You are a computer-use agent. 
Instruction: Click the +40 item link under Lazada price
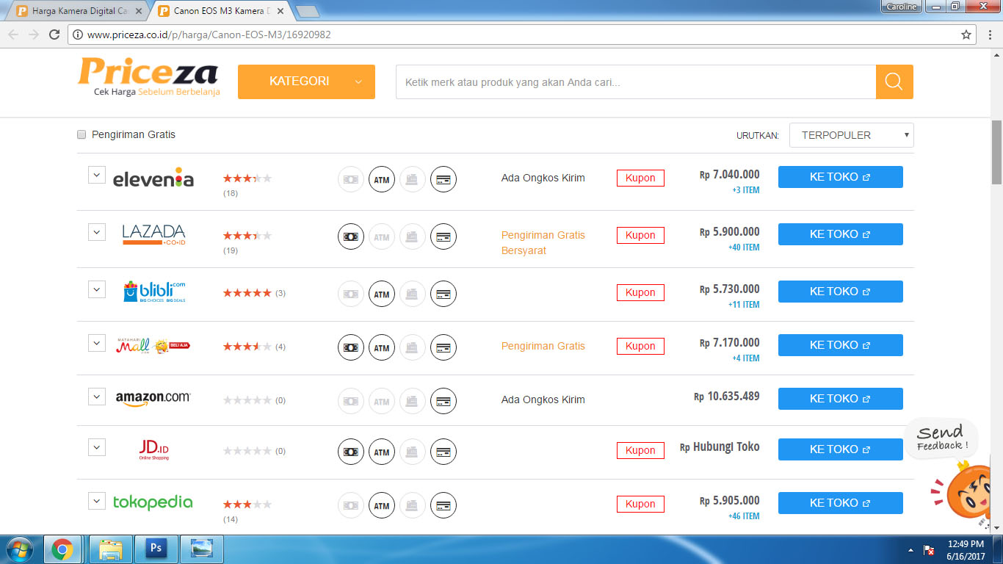tap(743, 247)
